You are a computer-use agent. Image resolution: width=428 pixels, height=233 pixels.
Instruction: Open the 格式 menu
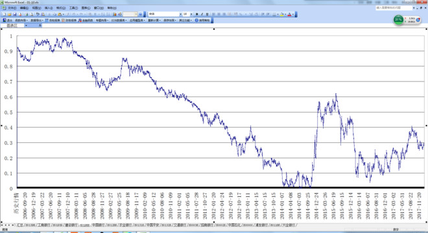click(x=60, y=8)
